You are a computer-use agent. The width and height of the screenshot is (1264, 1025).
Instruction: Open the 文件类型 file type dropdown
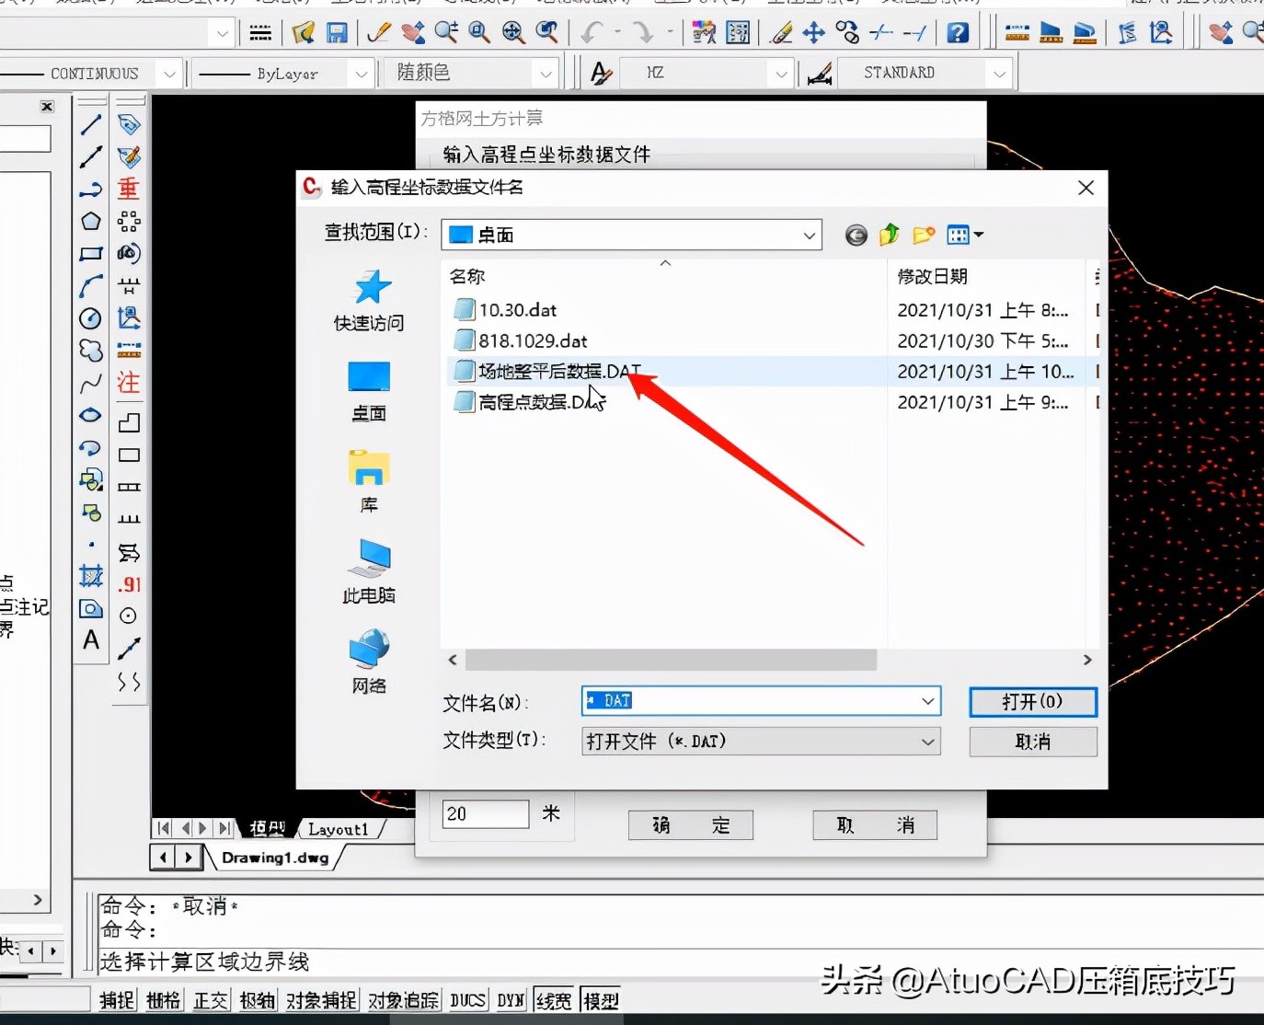(927, 742)
